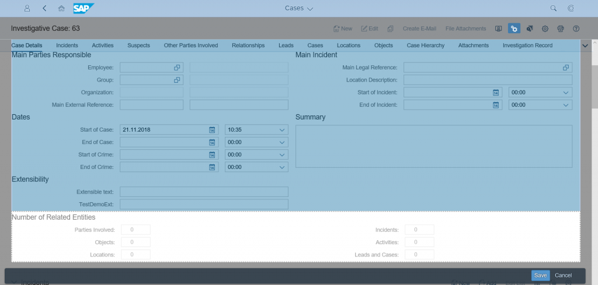Click Create E-Mail button

coord(419,29)
